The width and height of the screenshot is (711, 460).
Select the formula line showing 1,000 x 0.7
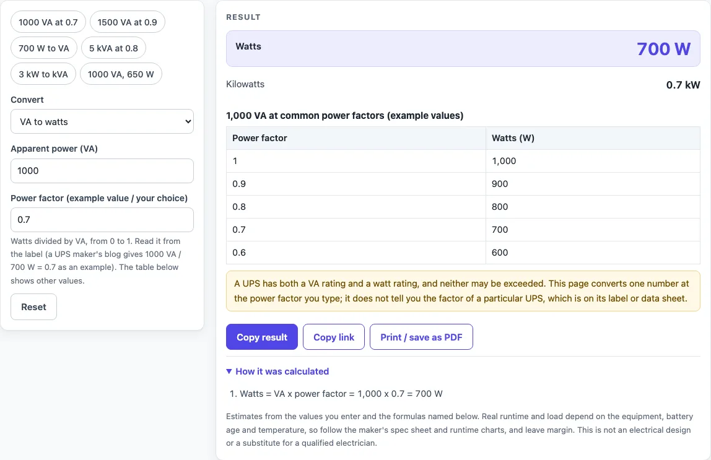point(341,394)
